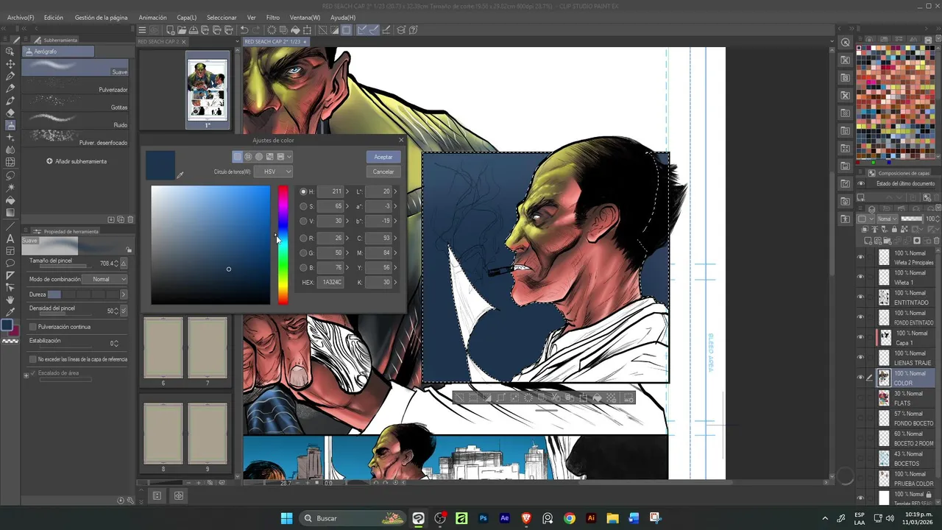Viewport: 942px width, 530px height.
Task: Click the lock icon in tool property
Action: click(x=129, y=250)
